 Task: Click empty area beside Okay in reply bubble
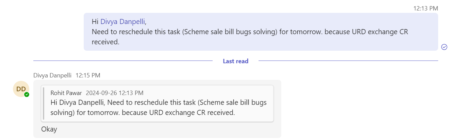[x=170, y=129]
